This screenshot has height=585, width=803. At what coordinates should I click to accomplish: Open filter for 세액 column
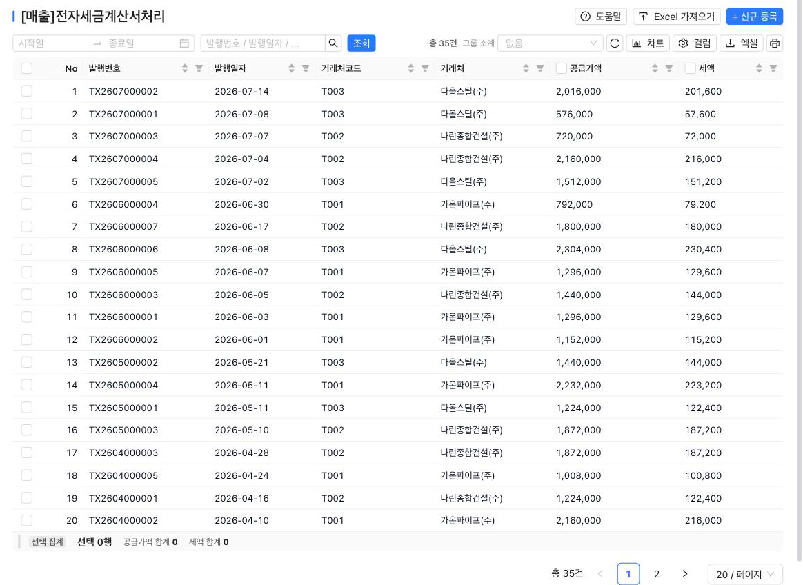773,68
